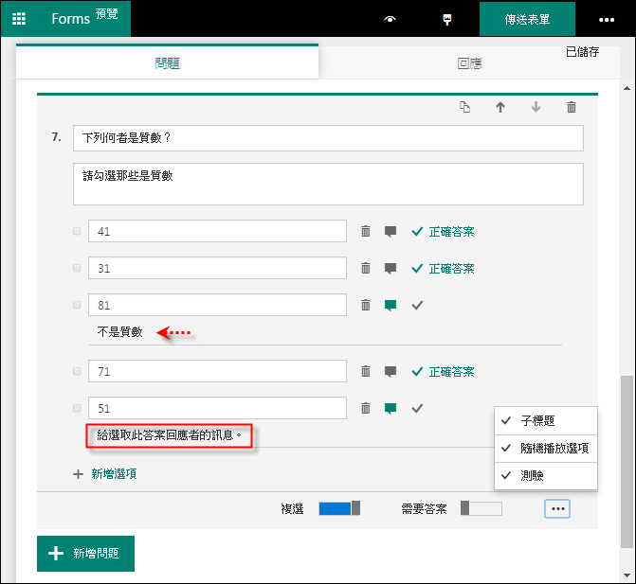Turn off the 複選 multiple-answers switch

(x=339, y=508)
